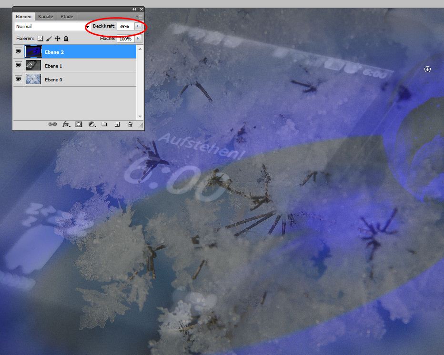Create a new layer group folder
The width and height of the screenshot is (444, 355).
coord(104,124)
